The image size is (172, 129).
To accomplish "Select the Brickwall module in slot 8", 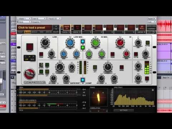I will [x=142, y=28].
